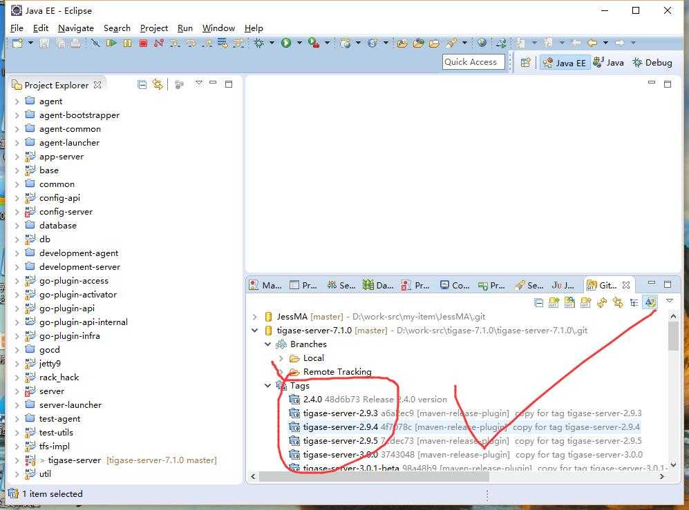The height and width of the screenshot is (510, 689).
Task: Collapse the Branches node
Action: (267, 344)
